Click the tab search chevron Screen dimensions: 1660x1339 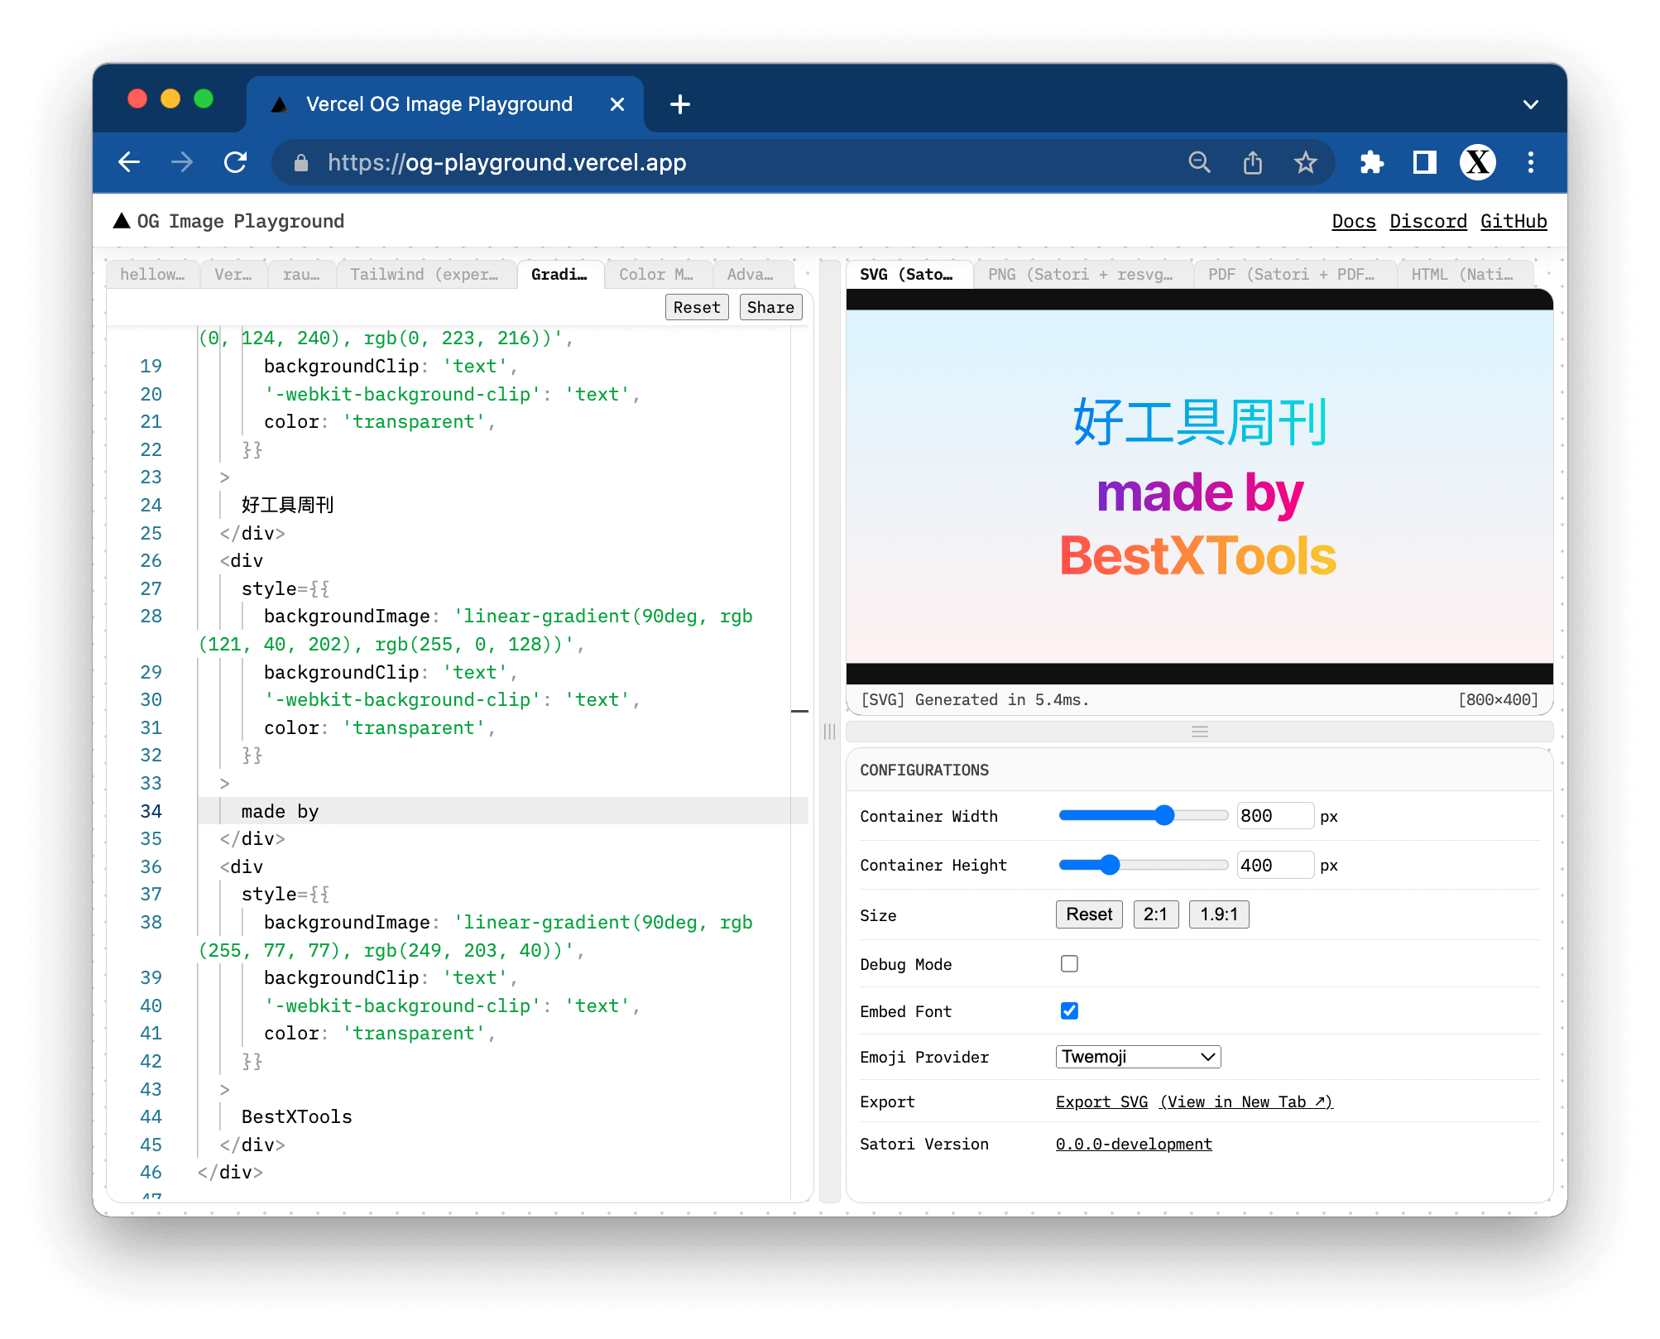(x=1531, y=104)
